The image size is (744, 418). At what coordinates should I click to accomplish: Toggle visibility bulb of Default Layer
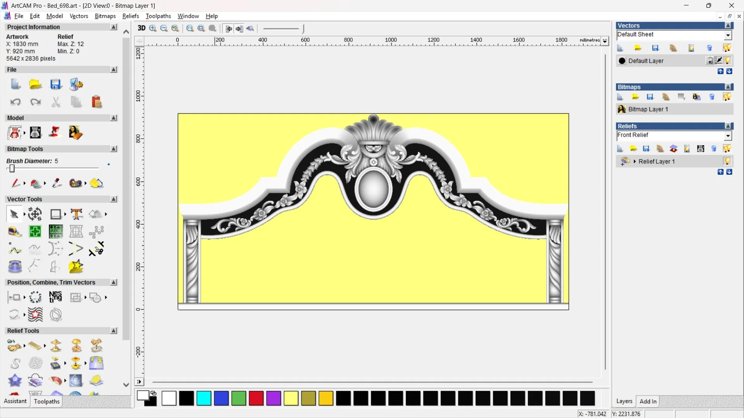coord(727,61)
